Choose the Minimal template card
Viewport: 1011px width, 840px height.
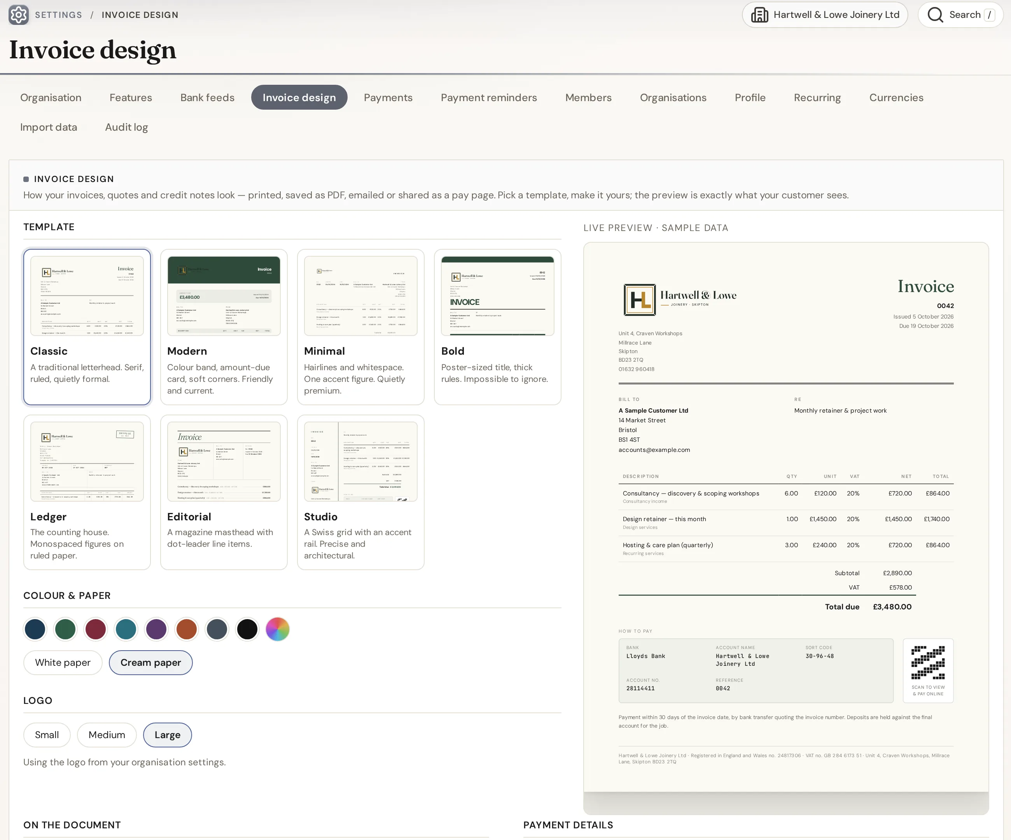click(x=360, y=327)
